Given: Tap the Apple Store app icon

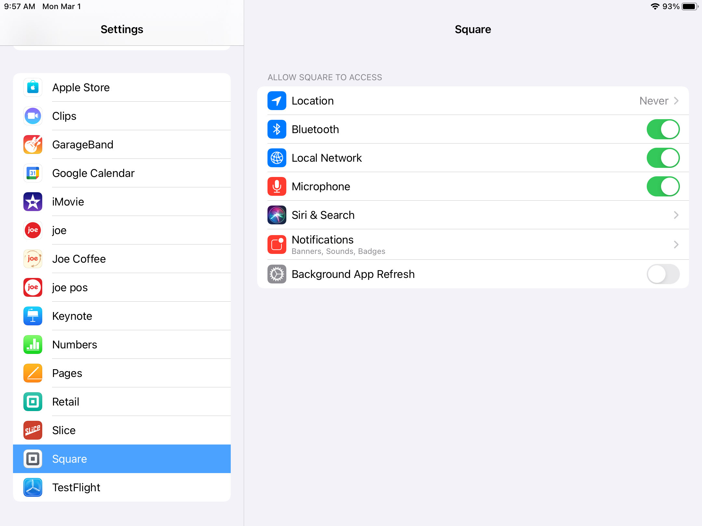Looking at the screenshot, I should [33, 87].
